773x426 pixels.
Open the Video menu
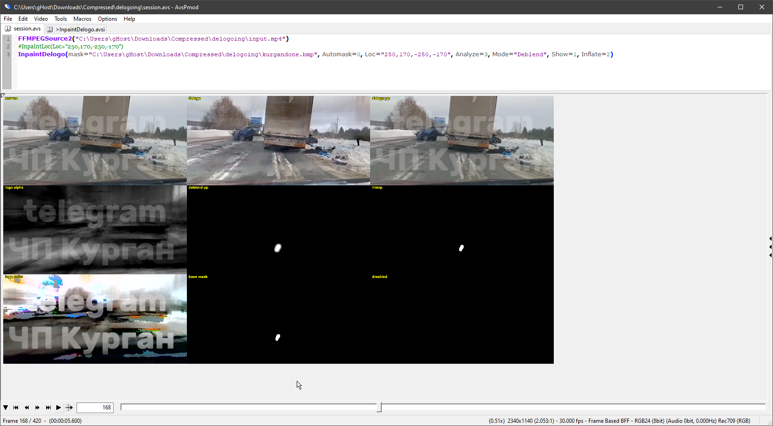coord(41,19)
